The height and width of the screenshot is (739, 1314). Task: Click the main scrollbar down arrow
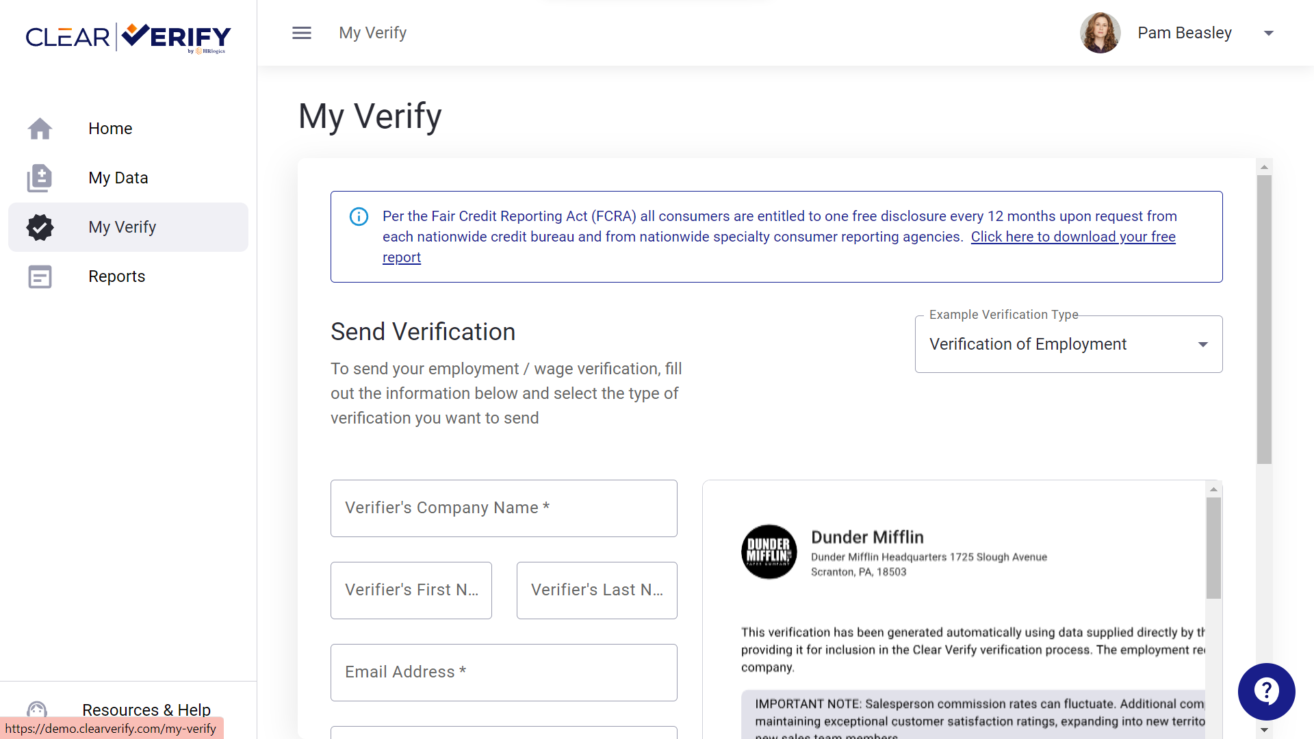[1264, 730]
